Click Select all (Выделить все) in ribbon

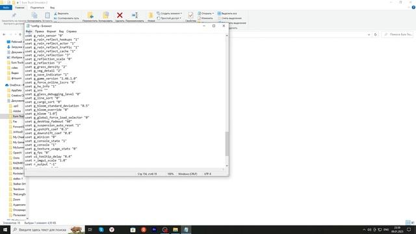tap(227, 13)
